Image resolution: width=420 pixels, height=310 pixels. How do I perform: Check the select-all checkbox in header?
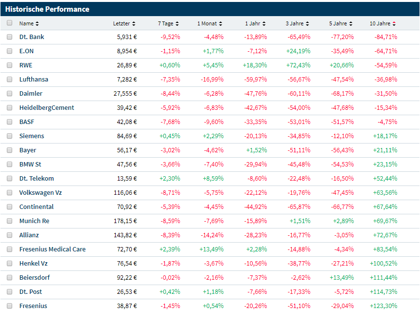point(10,23)
